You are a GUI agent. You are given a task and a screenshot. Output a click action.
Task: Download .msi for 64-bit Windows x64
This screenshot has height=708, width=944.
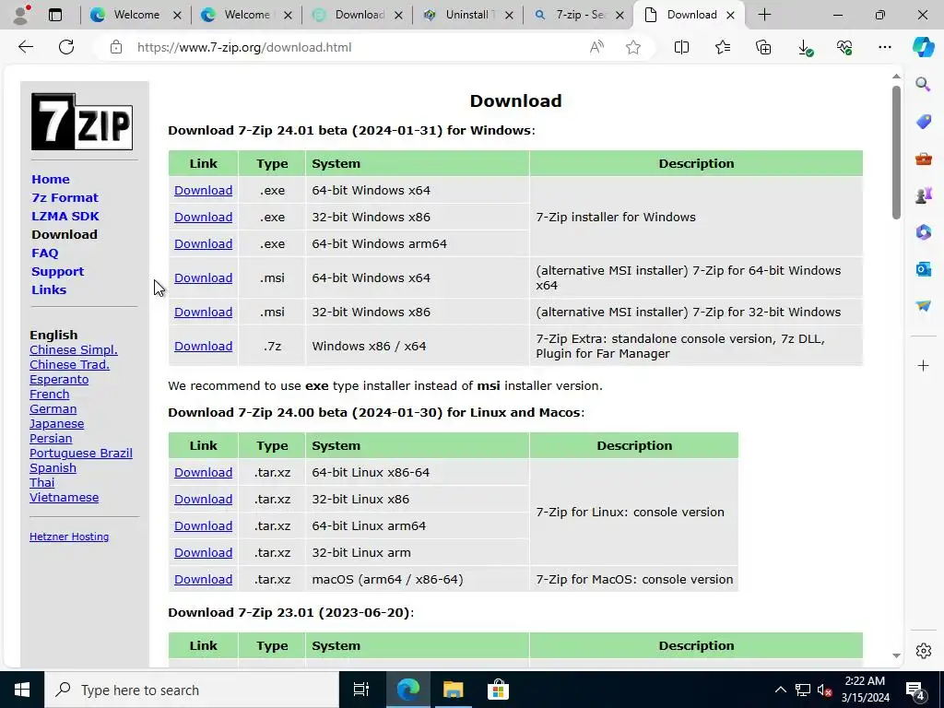pos(203,278)
